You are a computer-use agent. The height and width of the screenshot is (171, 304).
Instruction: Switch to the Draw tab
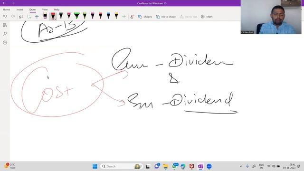[x=33, y=9]
